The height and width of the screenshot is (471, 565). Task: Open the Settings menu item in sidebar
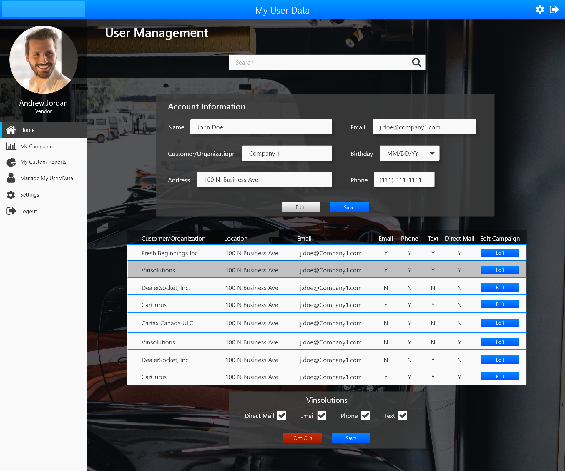29,195
